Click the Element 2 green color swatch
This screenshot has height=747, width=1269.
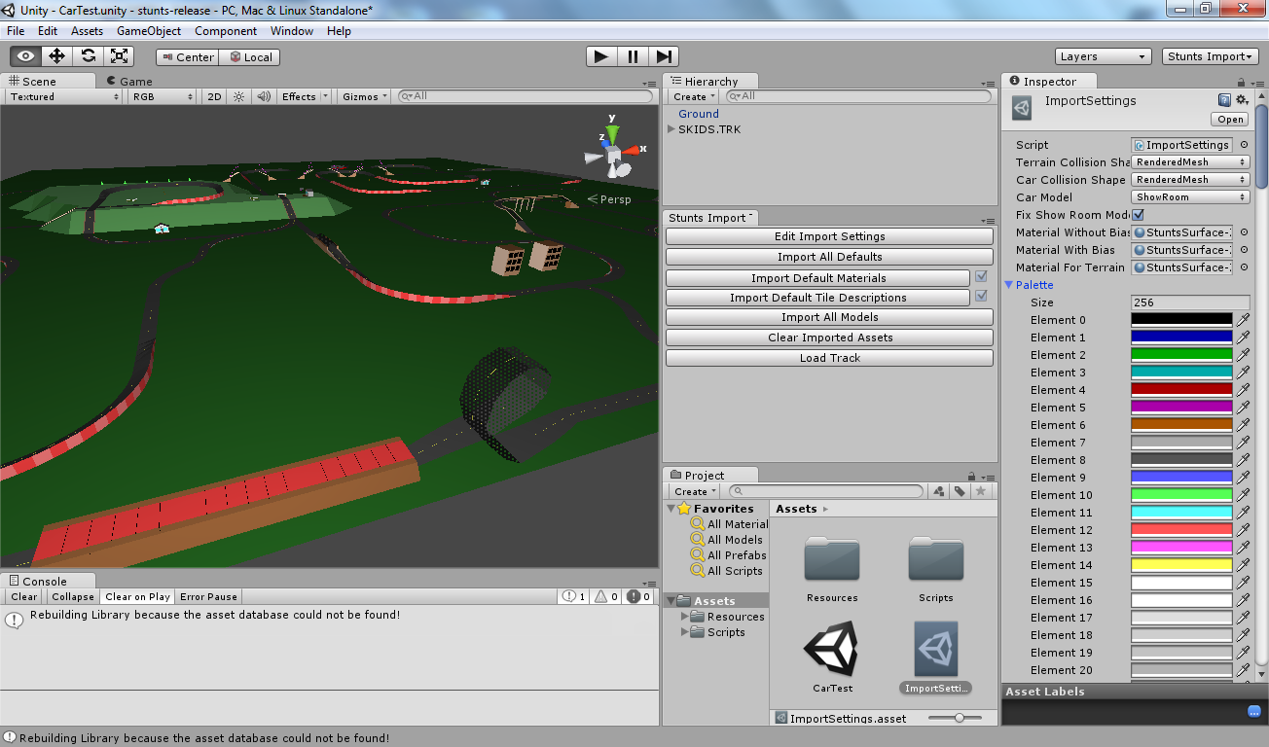1181,355
